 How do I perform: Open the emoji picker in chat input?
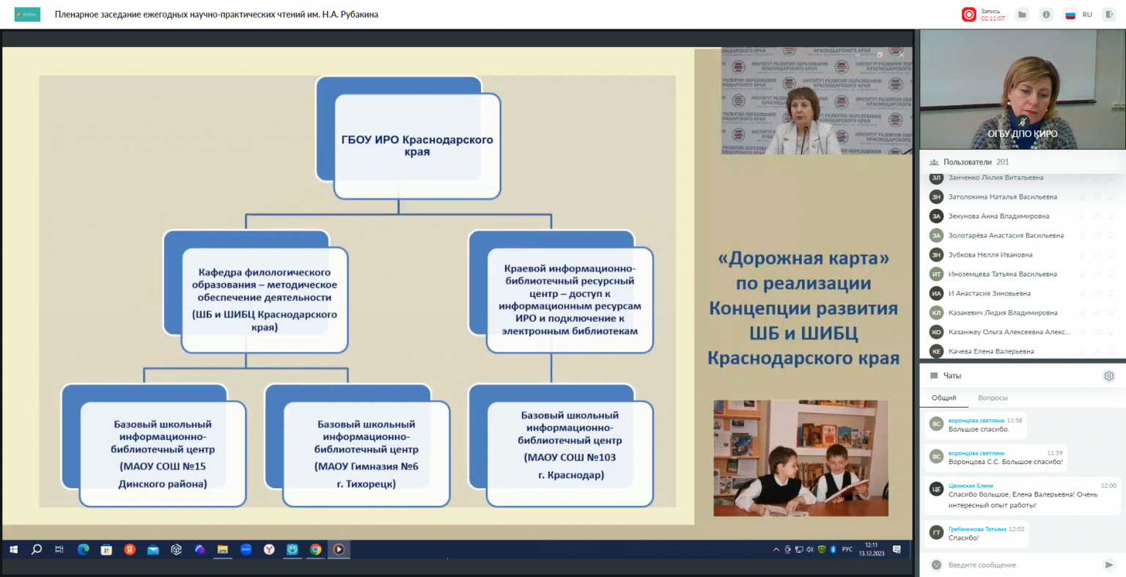tap(936, 565)
